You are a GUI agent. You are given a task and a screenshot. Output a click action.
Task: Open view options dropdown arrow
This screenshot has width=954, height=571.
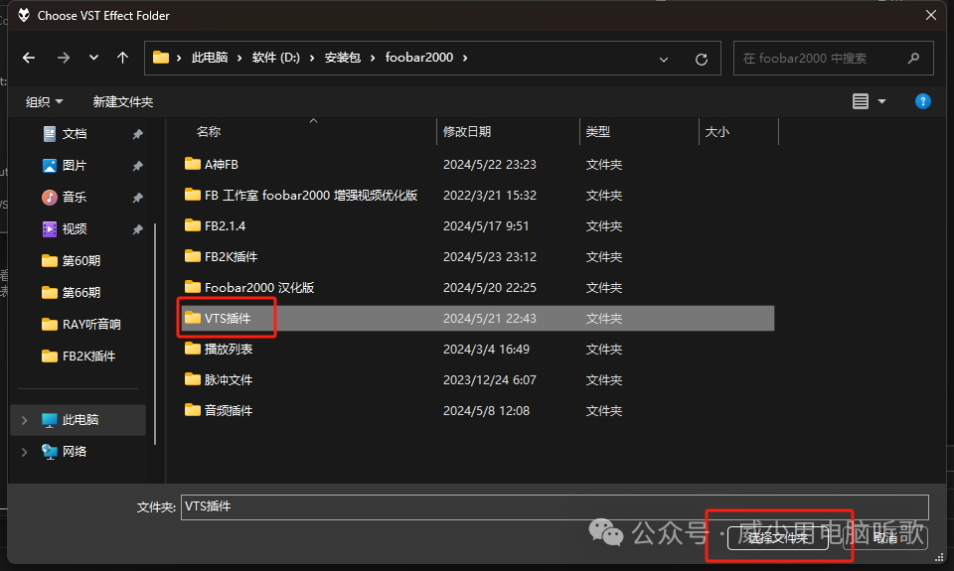(x=881, y=101)
